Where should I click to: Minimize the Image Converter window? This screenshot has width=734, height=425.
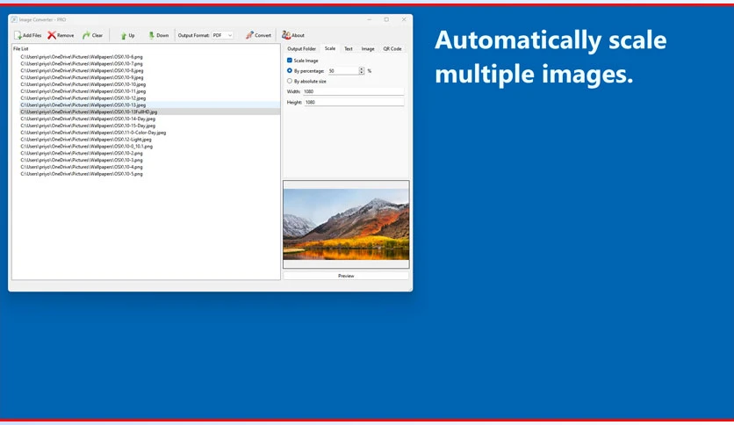[x=370, y=19]
